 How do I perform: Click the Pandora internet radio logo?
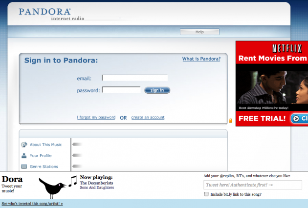[x=51, y=14]
